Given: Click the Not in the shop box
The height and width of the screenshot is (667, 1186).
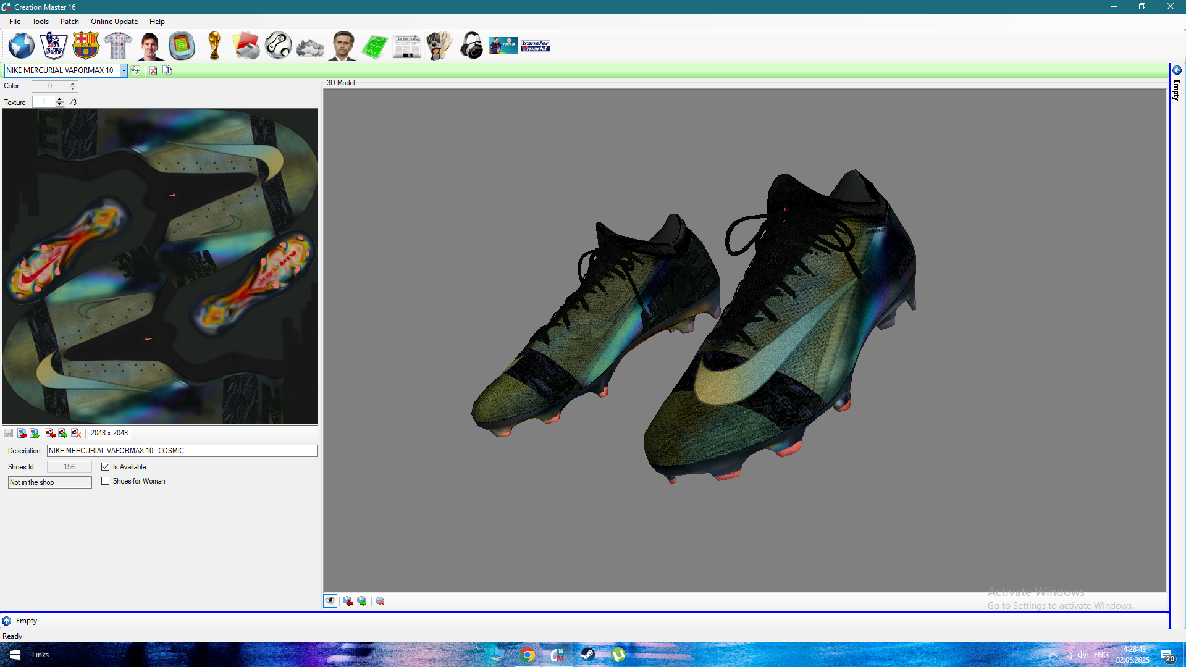Looking at the screenshot, I should coord(50,482).
